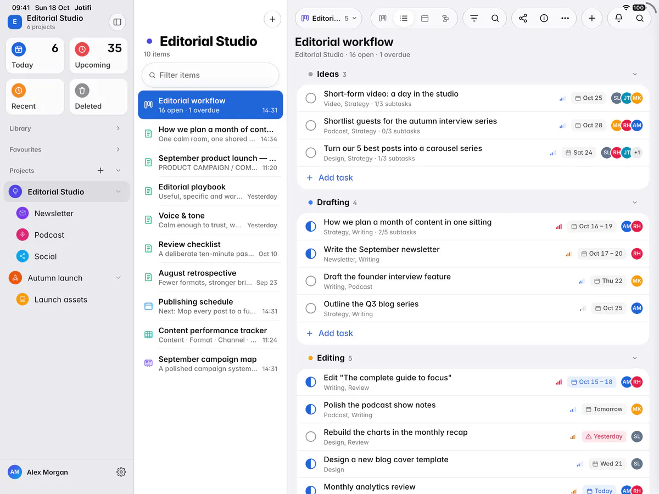659x494 pixels.
Task: Open the calendar view icon
Action: click(x=425, y=18)
